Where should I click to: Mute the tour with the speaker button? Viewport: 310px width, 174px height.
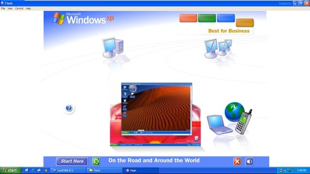click(249, 161)
